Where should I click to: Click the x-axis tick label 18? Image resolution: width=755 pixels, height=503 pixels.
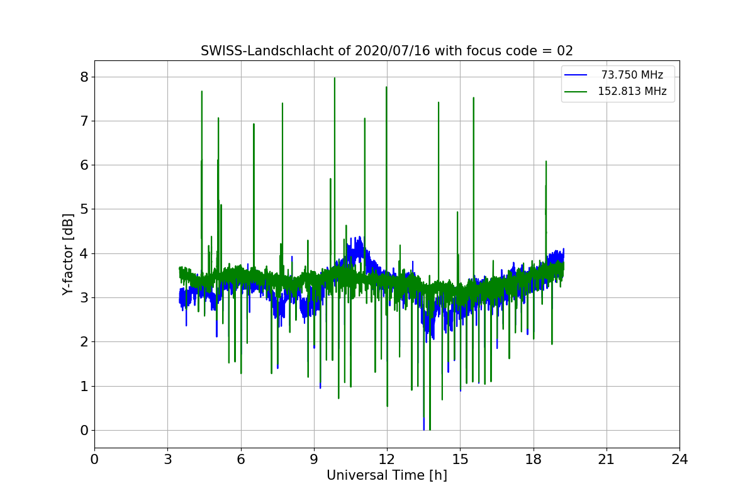point(534,460)
